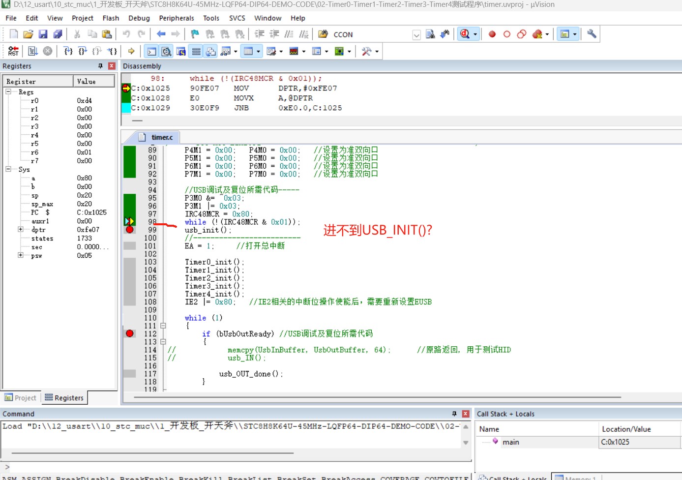
Task: Open the Configuration wrench icon
Action: 592,34
